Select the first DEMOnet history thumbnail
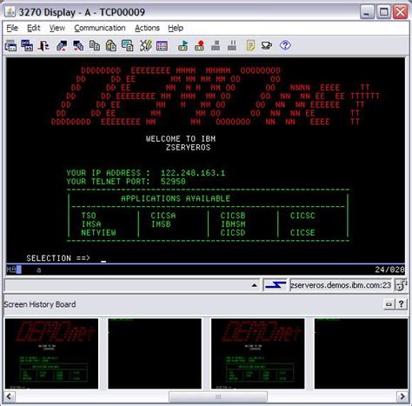Image resolution: width=412 pixels, height=406 pixels. (x=51, y=354)
